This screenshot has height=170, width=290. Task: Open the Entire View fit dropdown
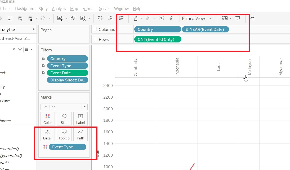coord(210,18)
